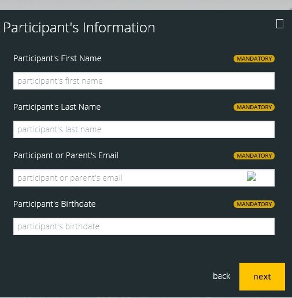Viewport: 292px width, 298px height.
Task: Click the Participant's Birthdate label
Action: pos(54,204)
